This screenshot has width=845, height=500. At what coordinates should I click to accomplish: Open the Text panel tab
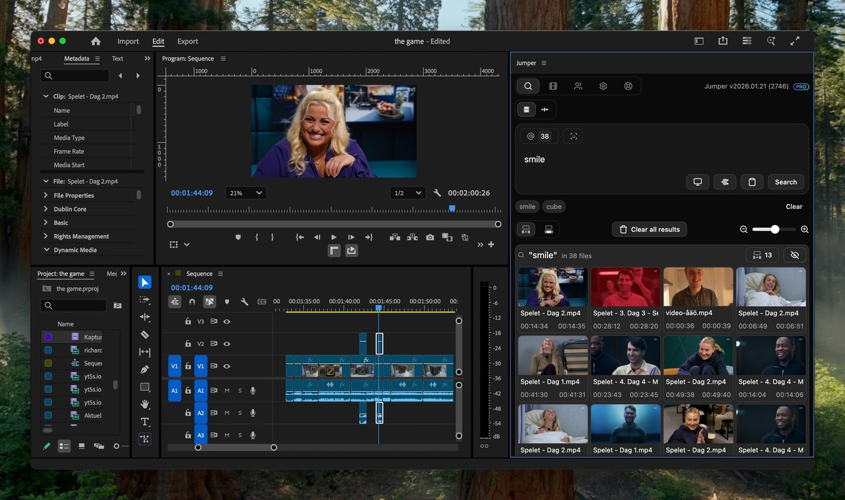(x=118, y=59)
